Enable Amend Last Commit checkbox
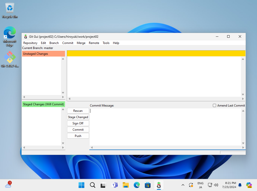 (x=214, y=106)
